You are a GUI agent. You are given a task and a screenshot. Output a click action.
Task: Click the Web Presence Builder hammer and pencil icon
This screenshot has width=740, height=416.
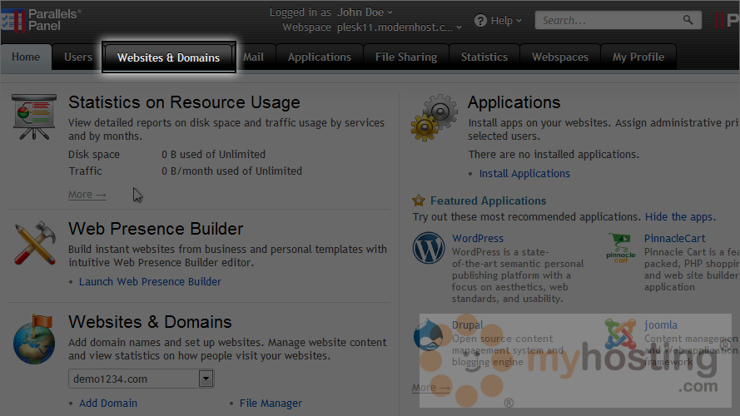click(35, 244)
